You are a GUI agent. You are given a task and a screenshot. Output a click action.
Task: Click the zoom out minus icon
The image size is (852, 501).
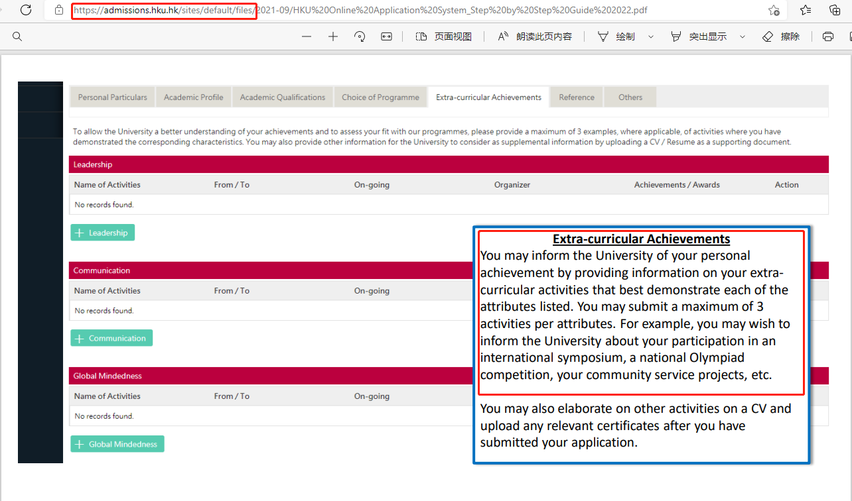[x=306, y=36]
